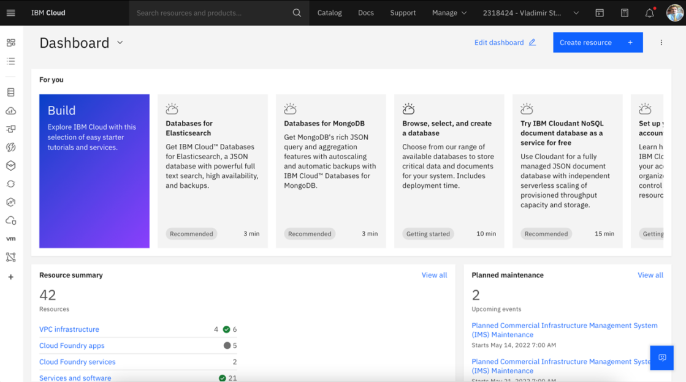
Task: Expand the Manage menu
Action: (x=449, y=13)
